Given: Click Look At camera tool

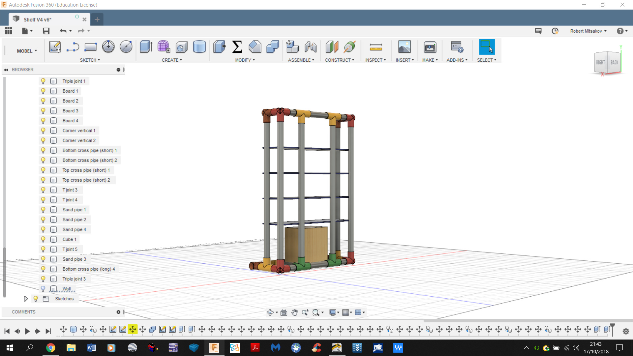Looking at the screenshot, I should [x=284, y=312].
